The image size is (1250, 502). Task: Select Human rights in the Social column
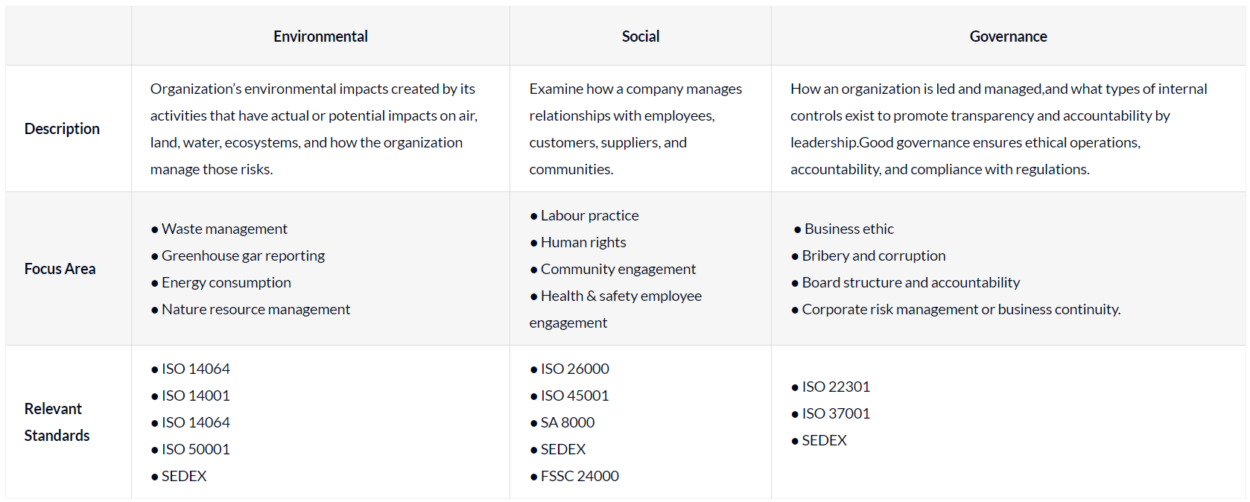pyautogui.click(x=583, y=242)
